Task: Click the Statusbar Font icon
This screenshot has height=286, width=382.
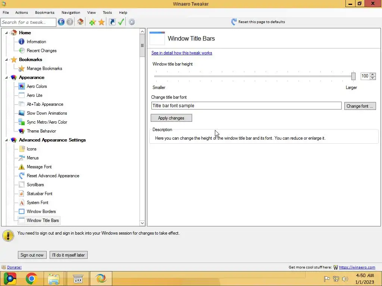Action: click(x=22, y=194)
